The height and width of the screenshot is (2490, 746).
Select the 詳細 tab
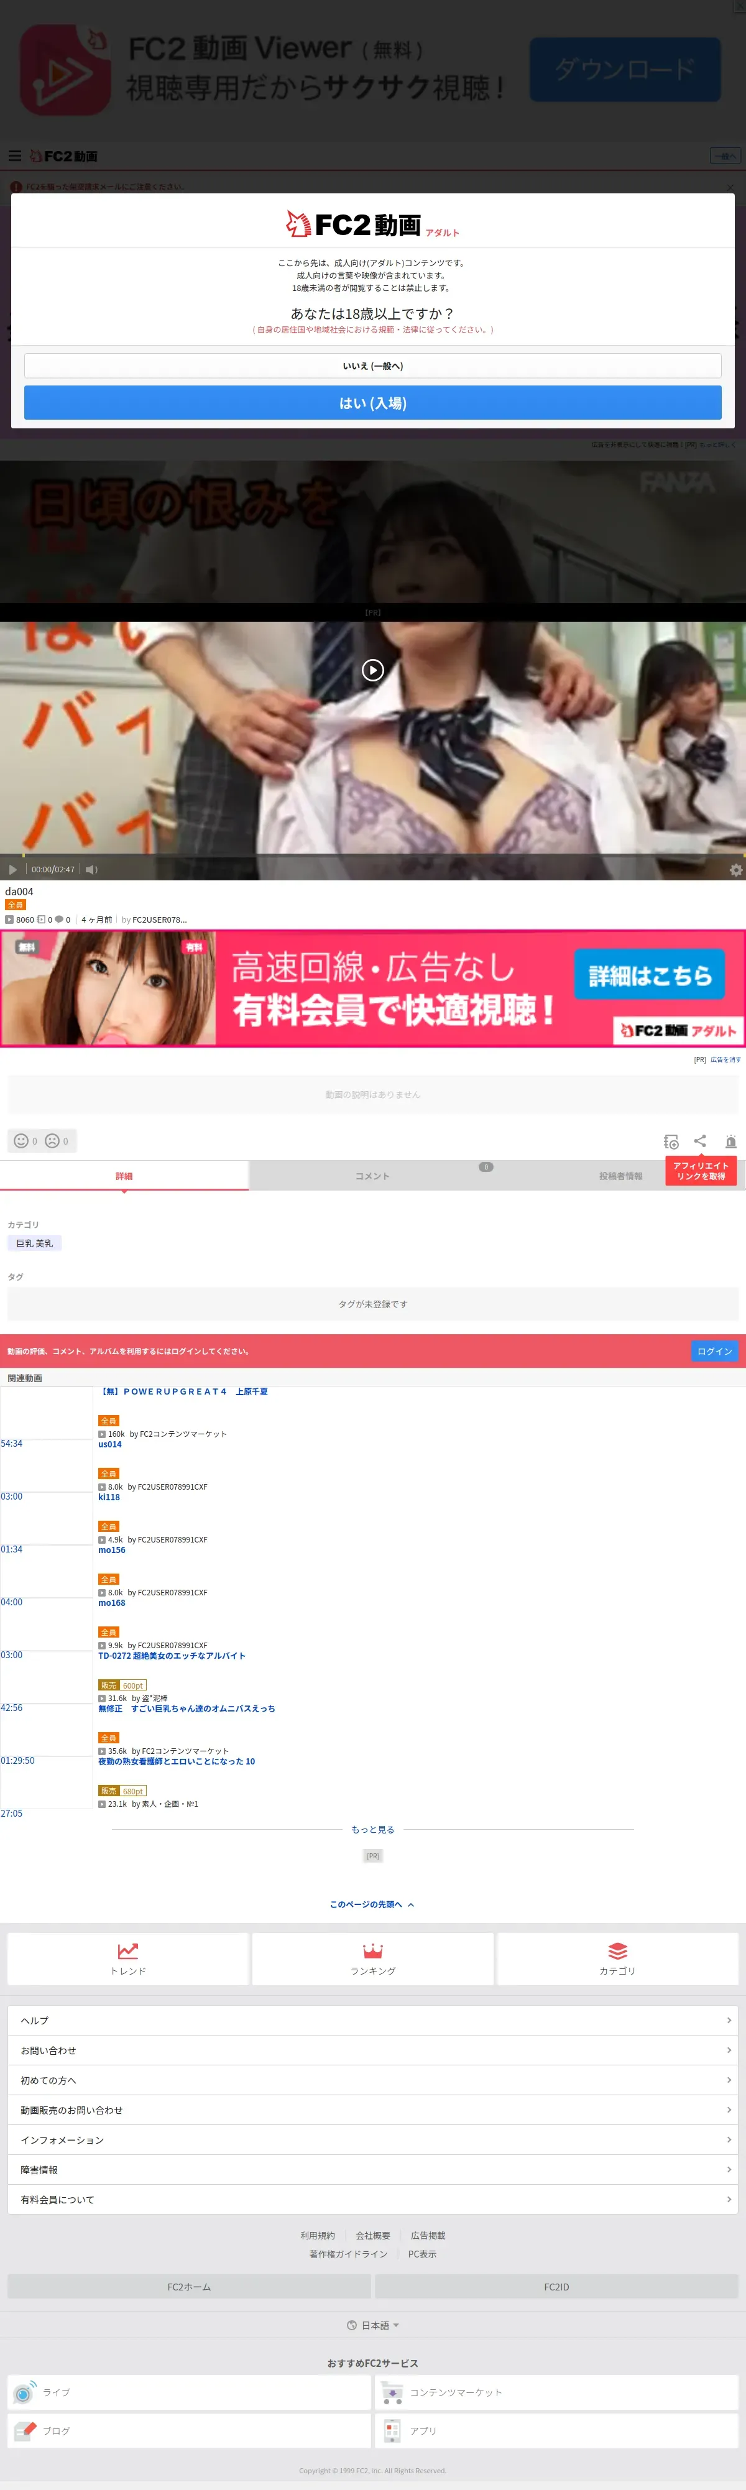[x=124, y=1176]
